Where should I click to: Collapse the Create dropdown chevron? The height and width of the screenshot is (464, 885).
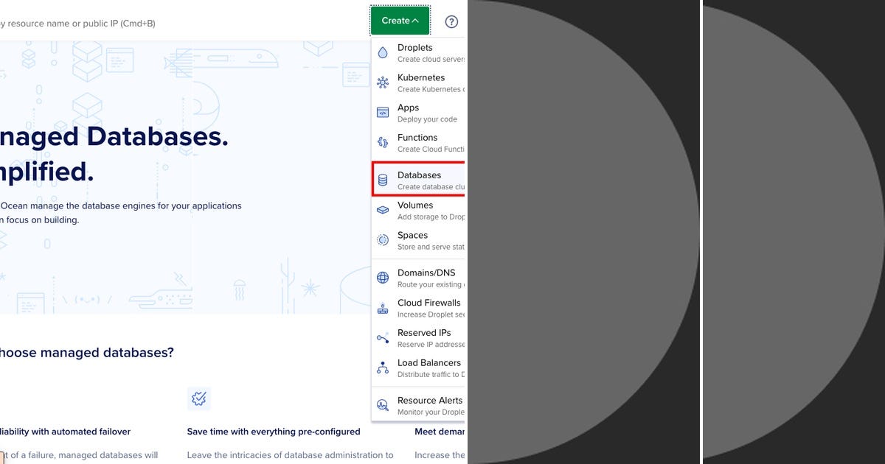413,21
